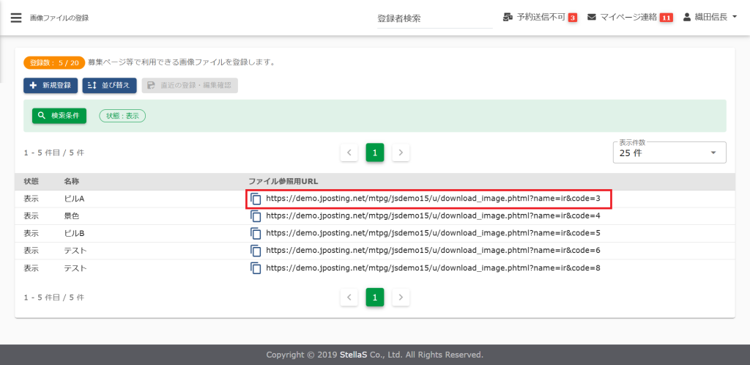Go to previous page in top pagination
This screenshot has width=750, height=365.
pos(349,152)
